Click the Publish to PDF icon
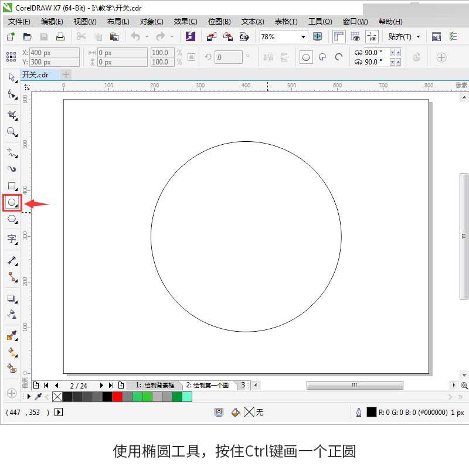This screenshot has height=470, width=469. (x=244, y=37)
